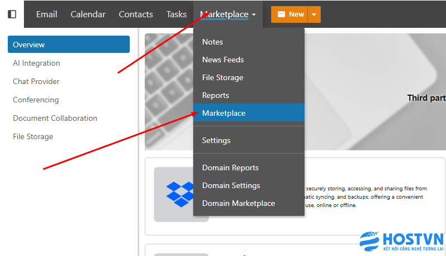Click the highlighted Marketplace menu item

point(224,113)
